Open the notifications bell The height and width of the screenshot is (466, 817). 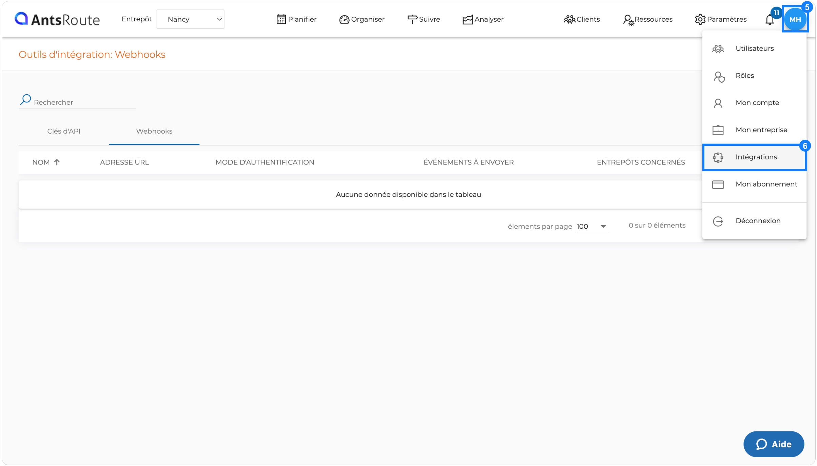(770, 20)
